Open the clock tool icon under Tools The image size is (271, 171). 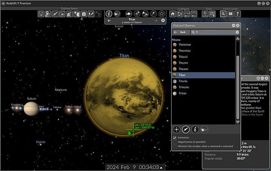(205, 14)
